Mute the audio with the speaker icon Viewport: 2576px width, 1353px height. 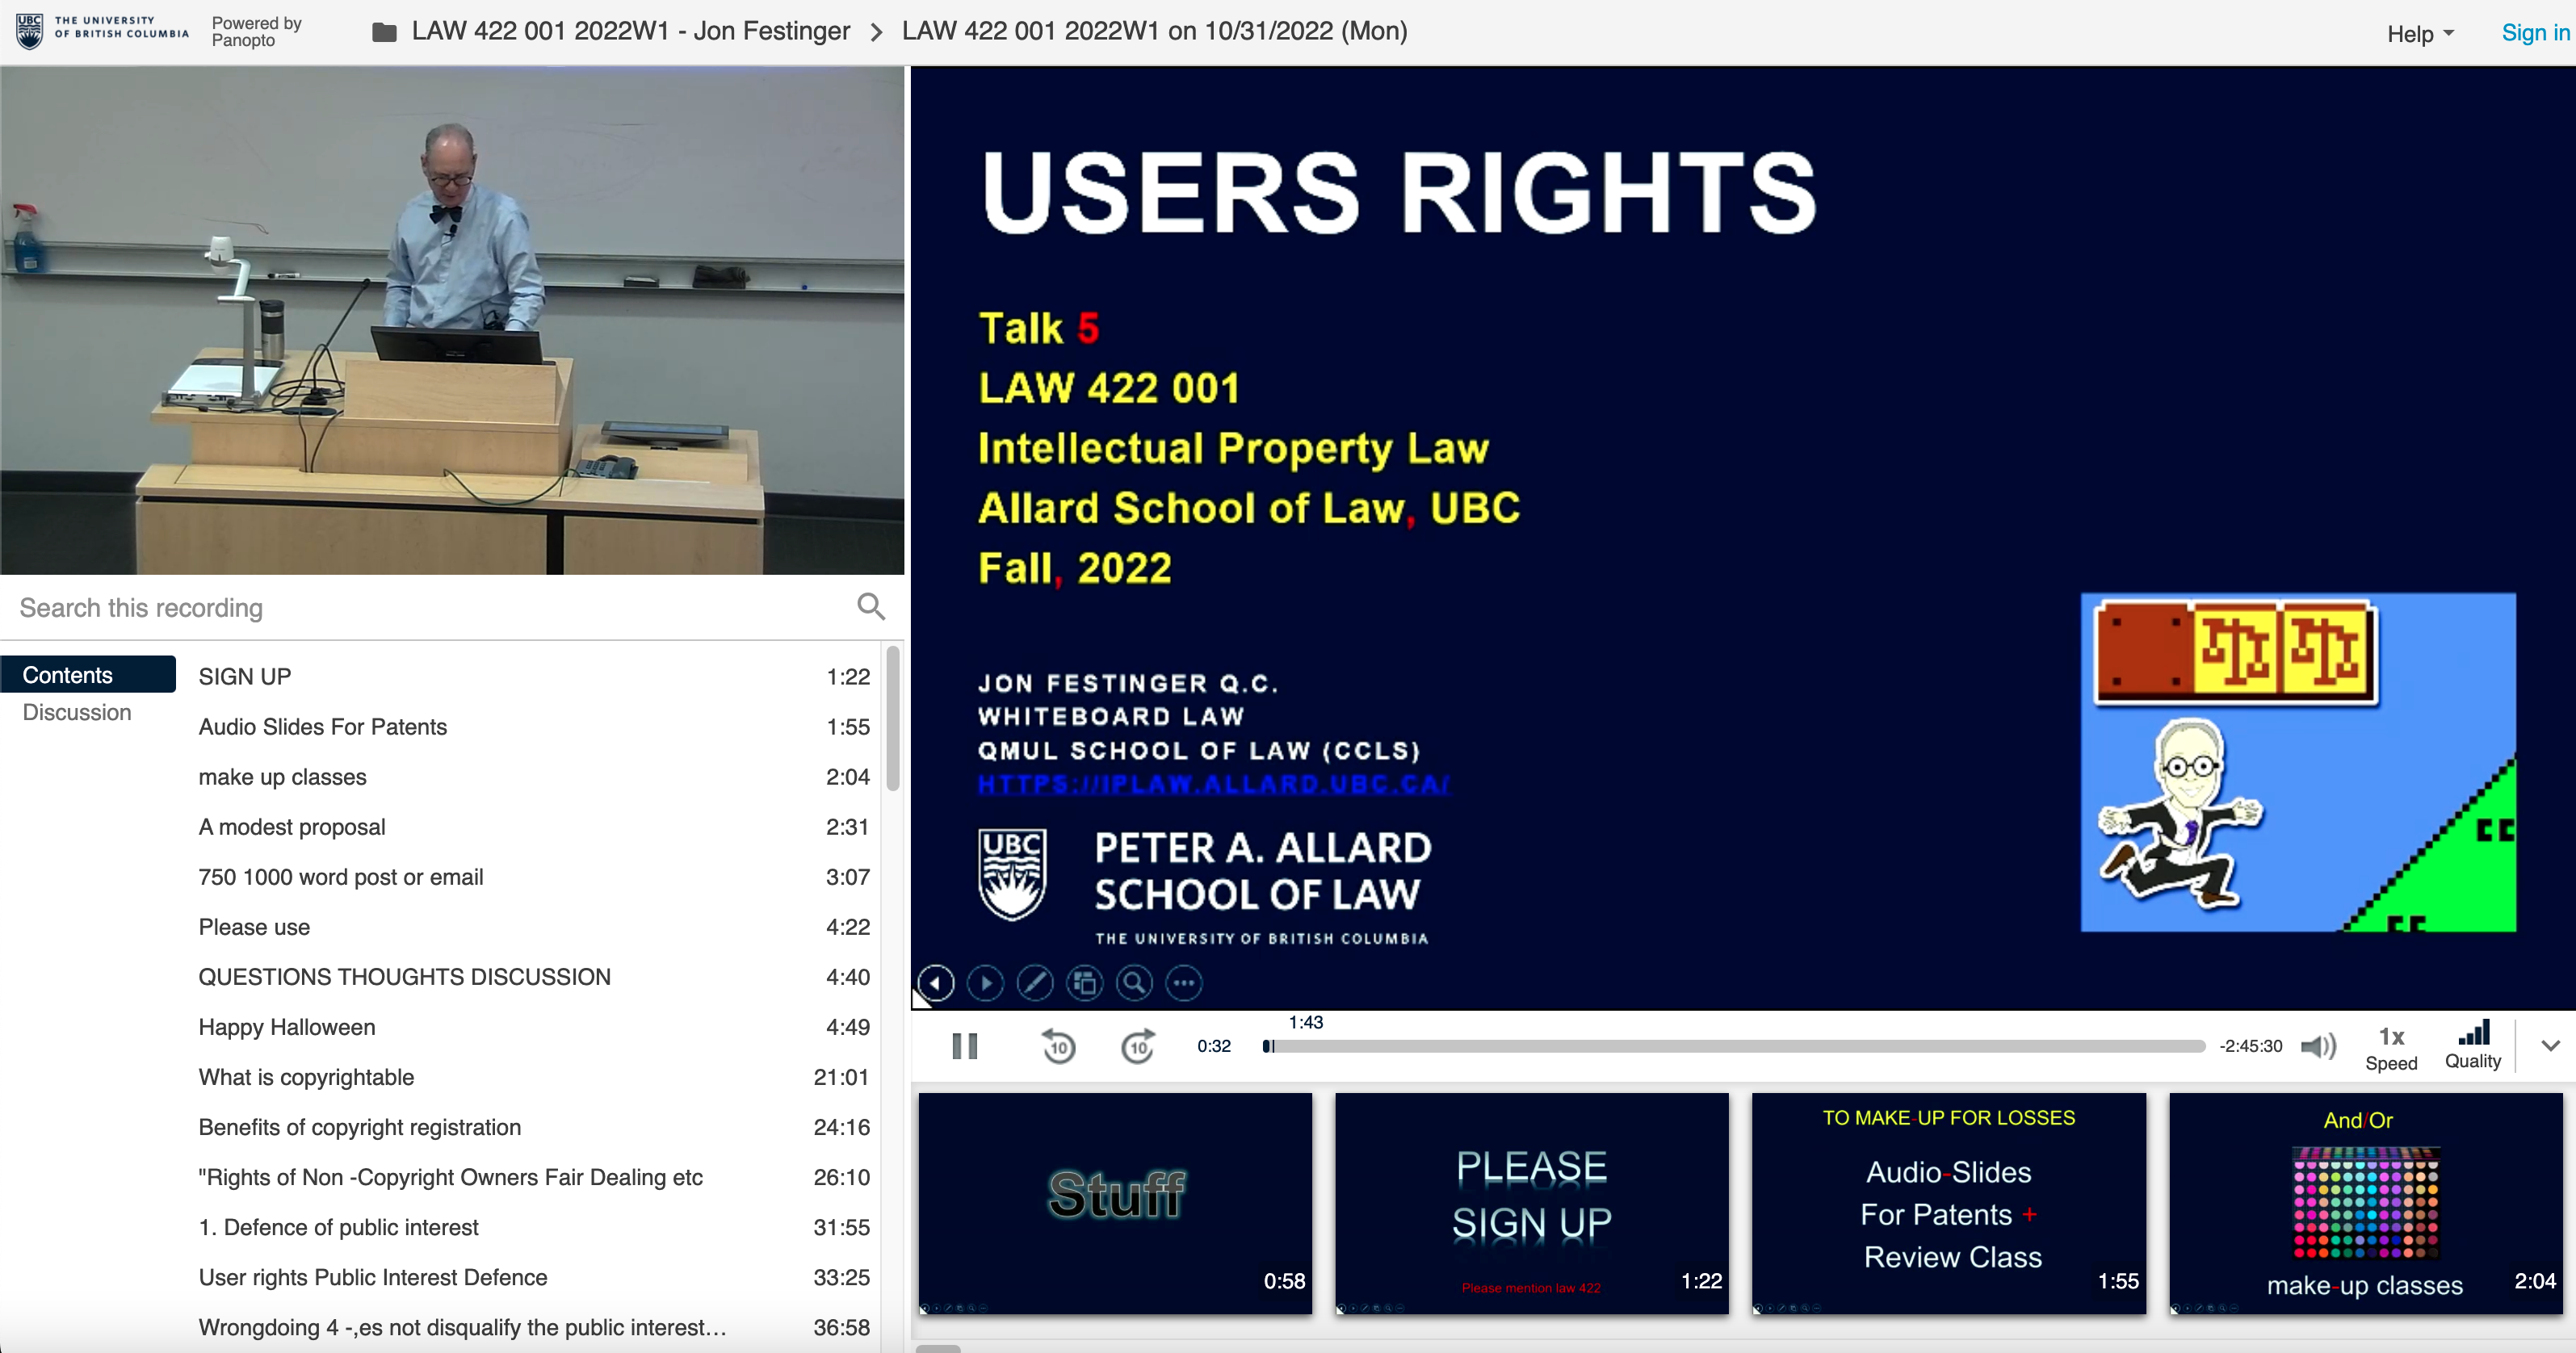pyautogui.click(x=2318, y=1046)
